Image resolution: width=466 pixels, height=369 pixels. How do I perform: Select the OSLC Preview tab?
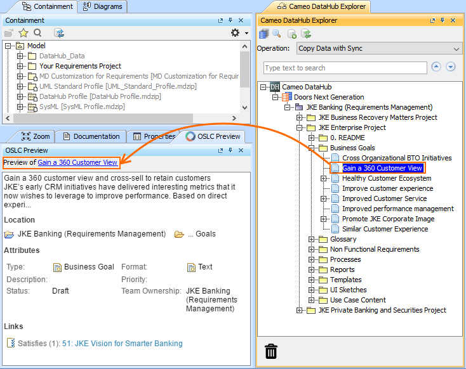click(213, 136)
